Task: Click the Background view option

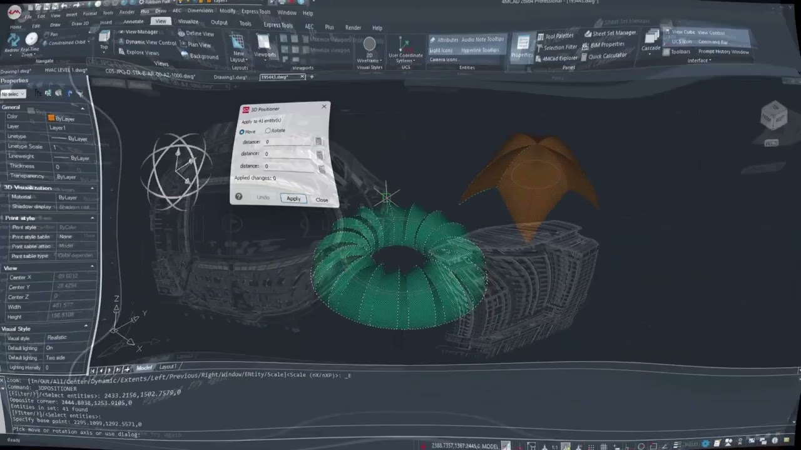Action: coord(200,56)
